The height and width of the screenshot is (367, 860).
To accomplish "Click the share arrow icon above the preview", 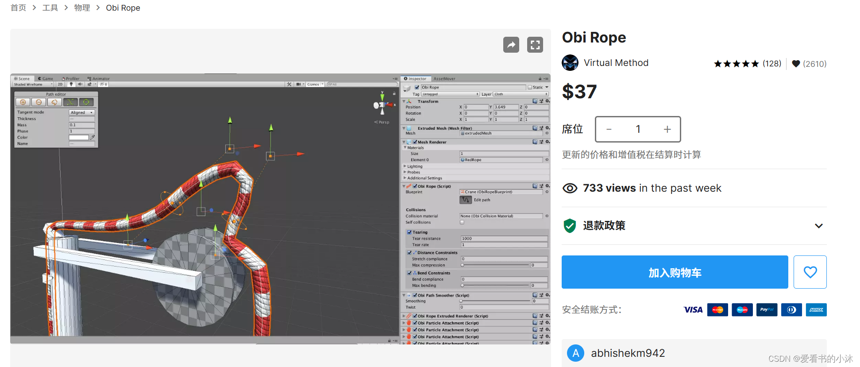I will click(x=511, y=45).
